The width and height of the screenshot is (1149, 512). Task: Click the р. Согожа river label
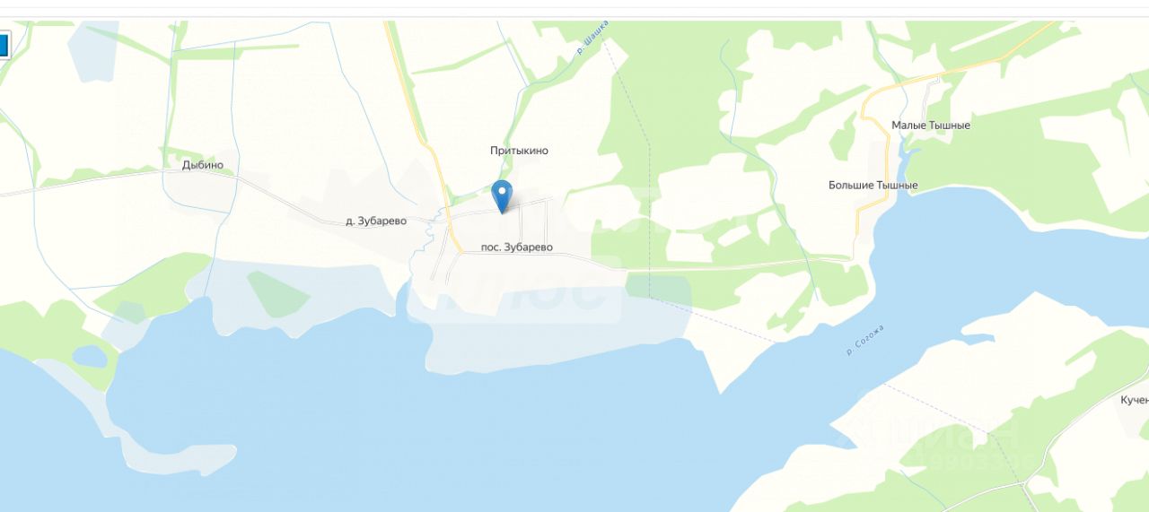(x=865, y=340)
